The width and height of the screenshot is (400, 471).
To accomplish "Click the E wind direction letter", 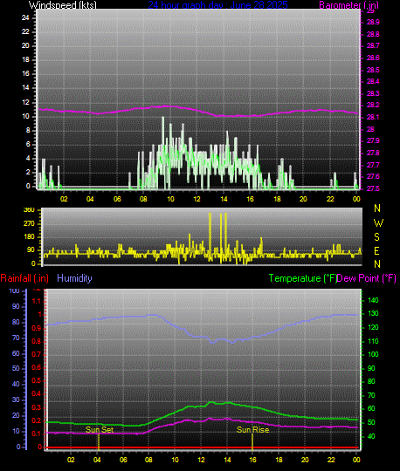I will click(x=376, y=251).
